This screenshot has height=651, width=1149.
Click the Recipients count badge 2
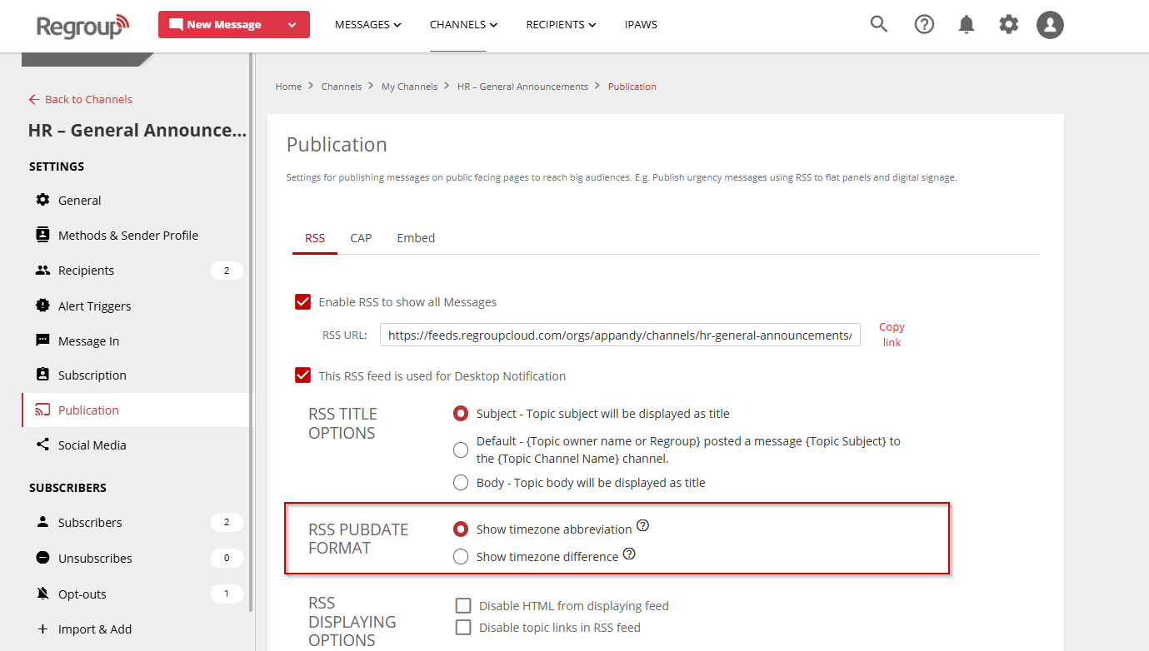pos(227,270)
